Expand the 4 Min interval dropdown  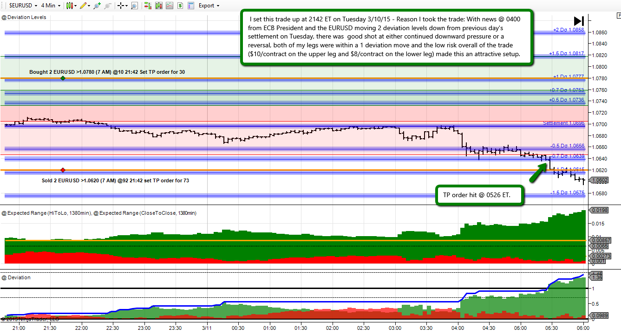(x=50, y=6)
